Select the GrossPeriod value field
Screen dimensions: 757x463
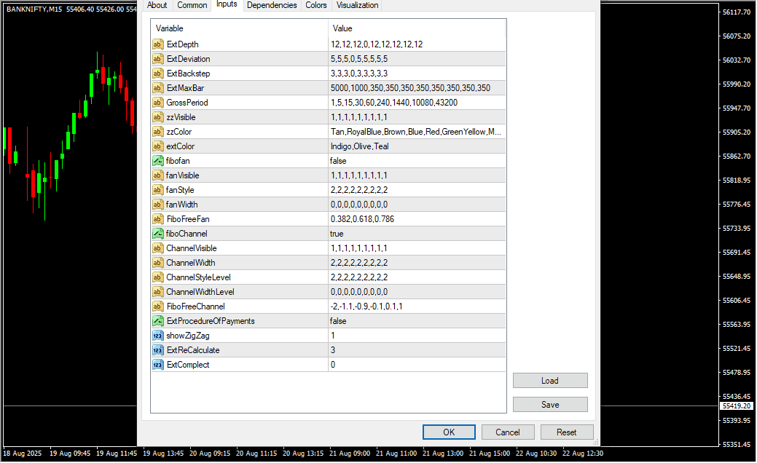(x=416, y=103)
